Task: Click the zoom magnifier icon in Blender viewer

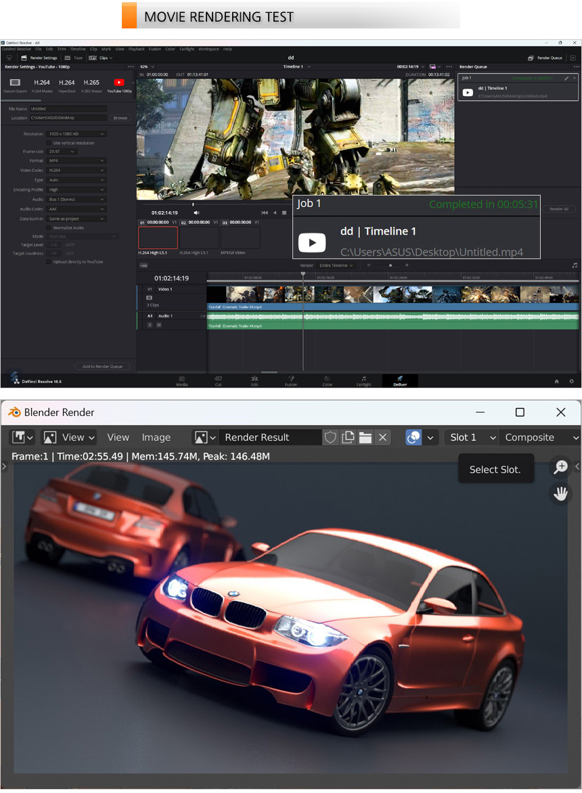Action: coord(560,467)
